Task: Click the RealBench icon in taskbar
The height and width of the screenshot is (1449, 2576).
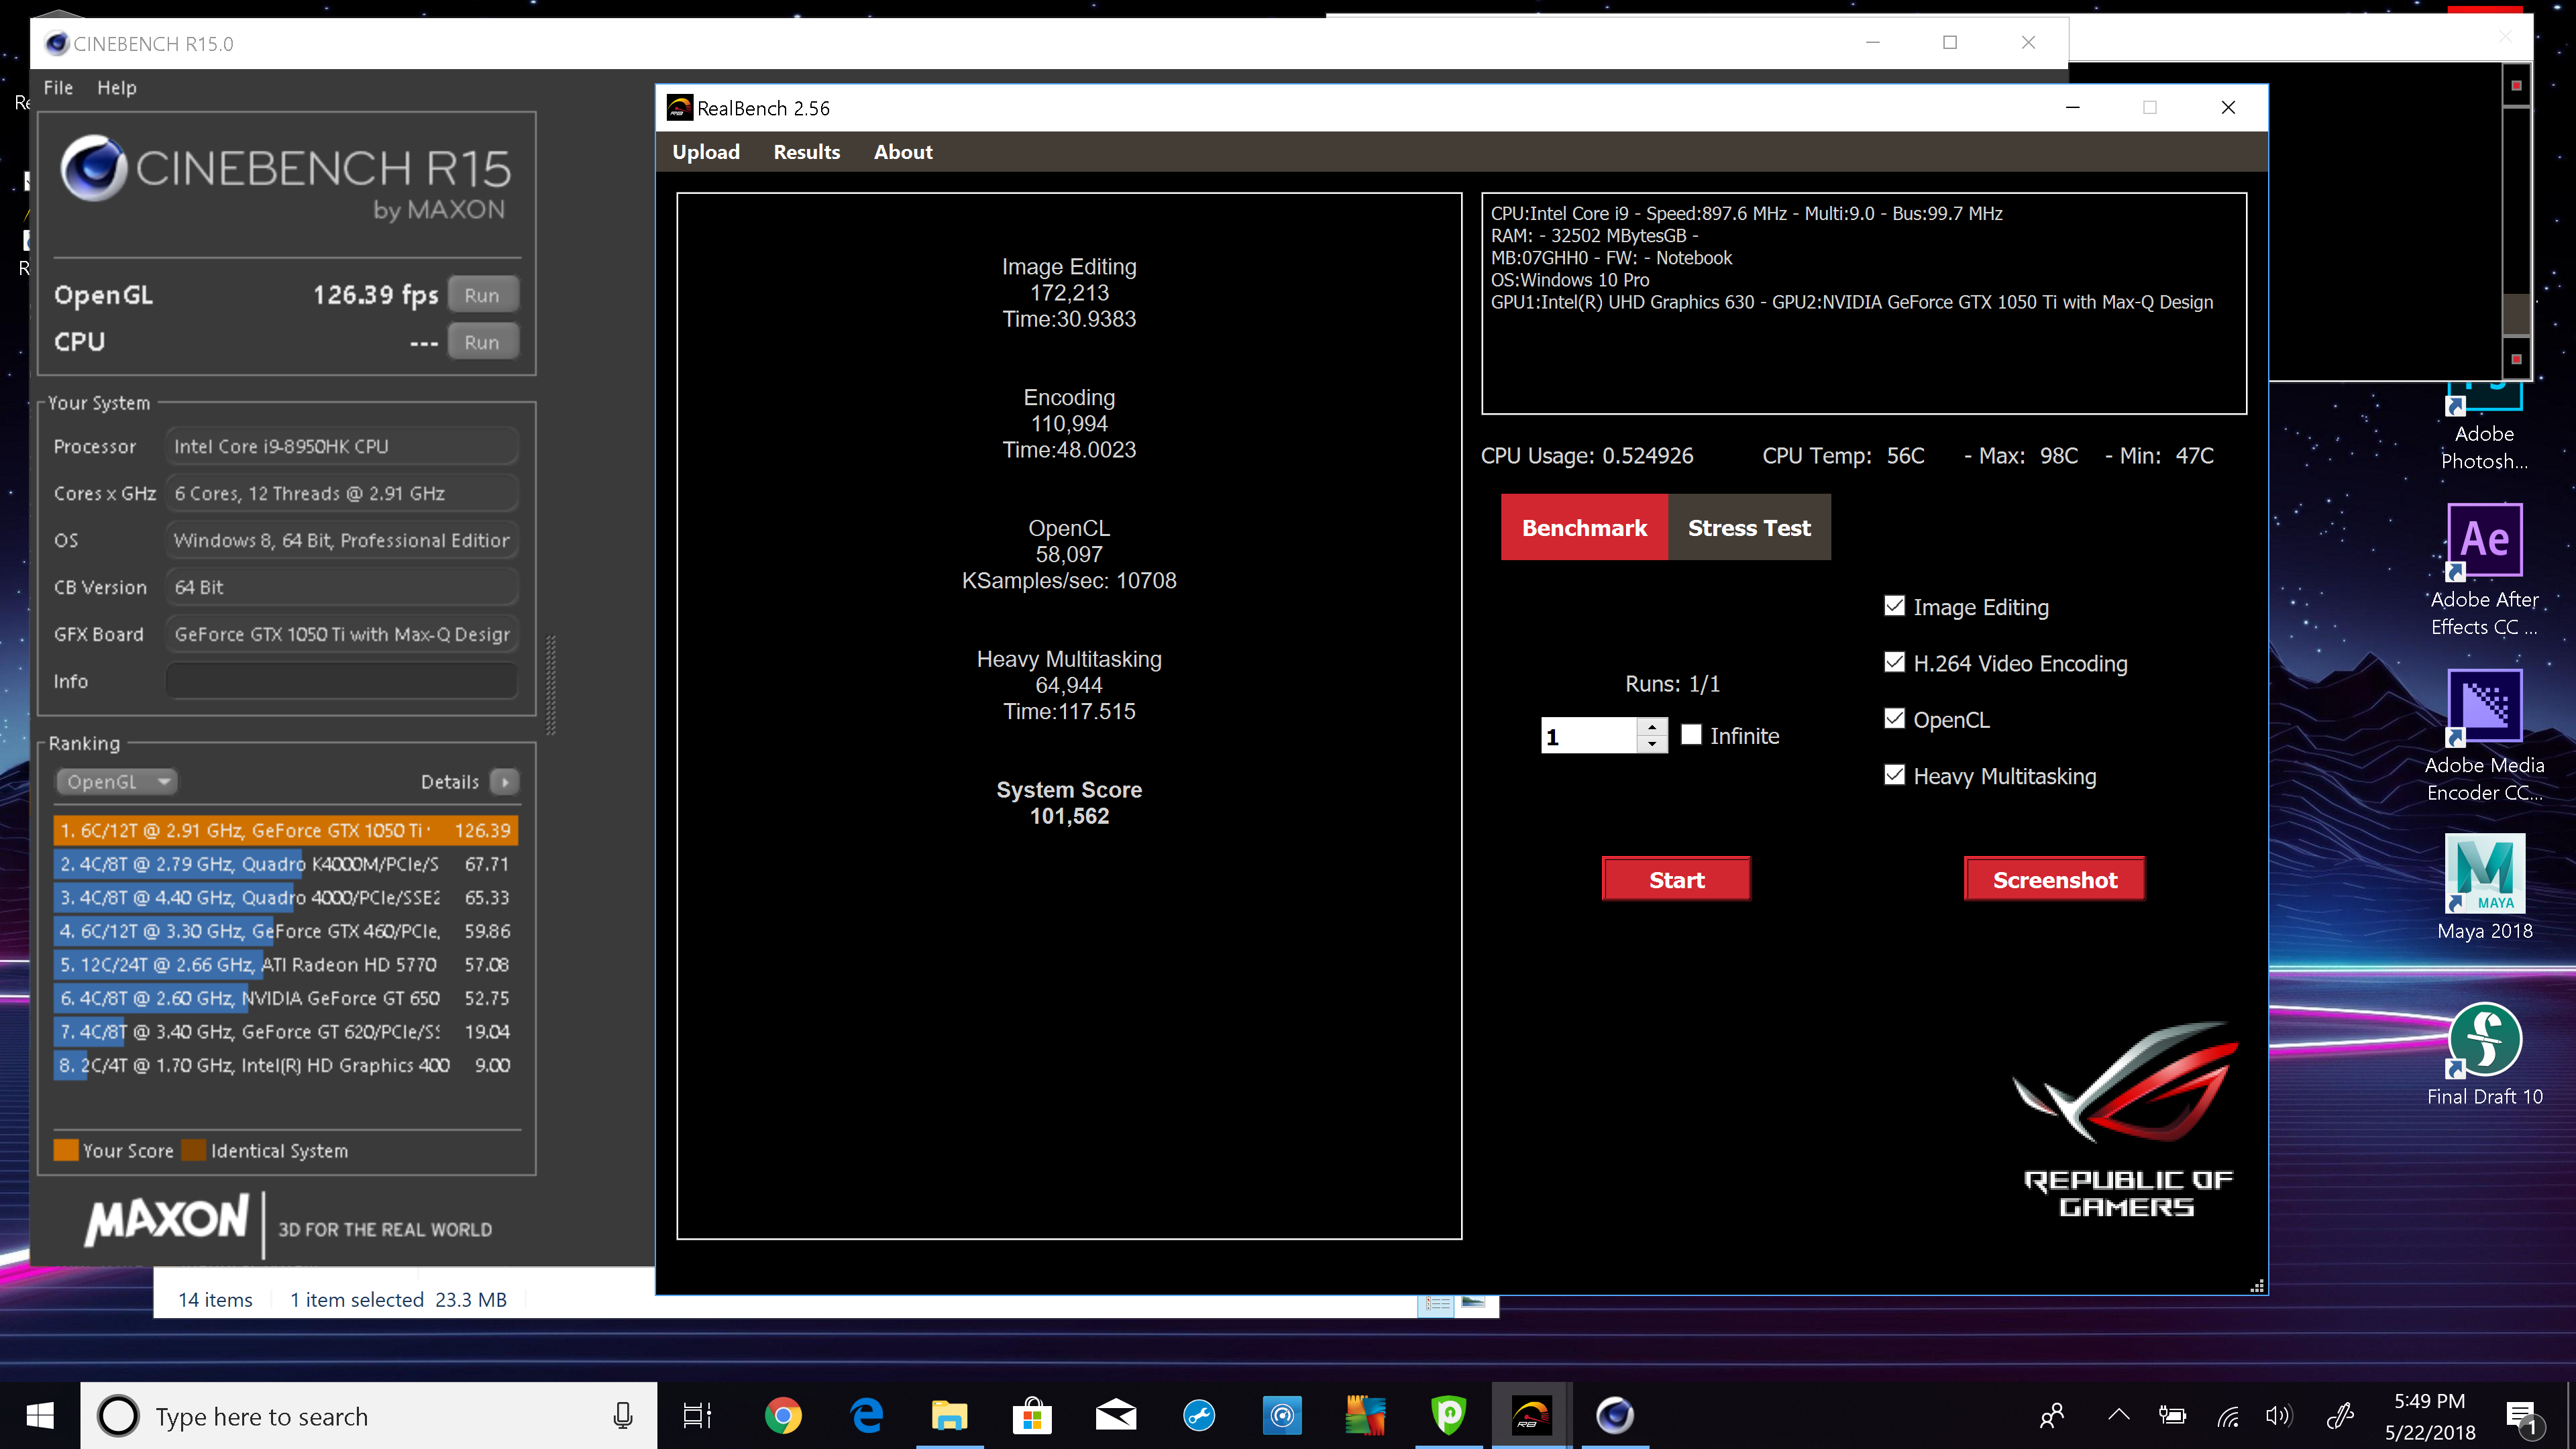Action: tap(1531, 1415)
